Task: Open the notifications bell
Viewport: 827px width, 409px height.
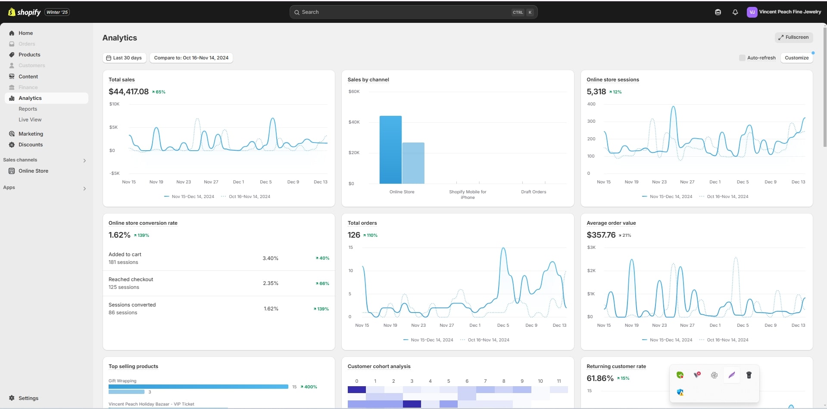Action: [x=735, y=12]
